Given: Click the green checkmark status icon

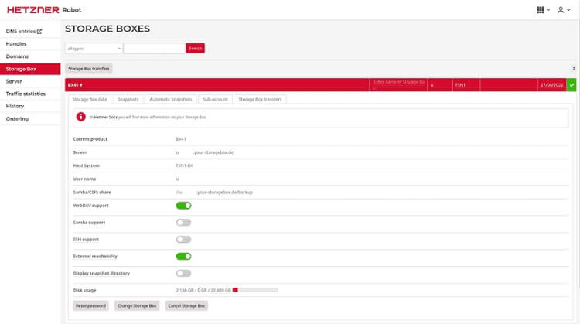Looking at the screenshot, I should (571, 84).
